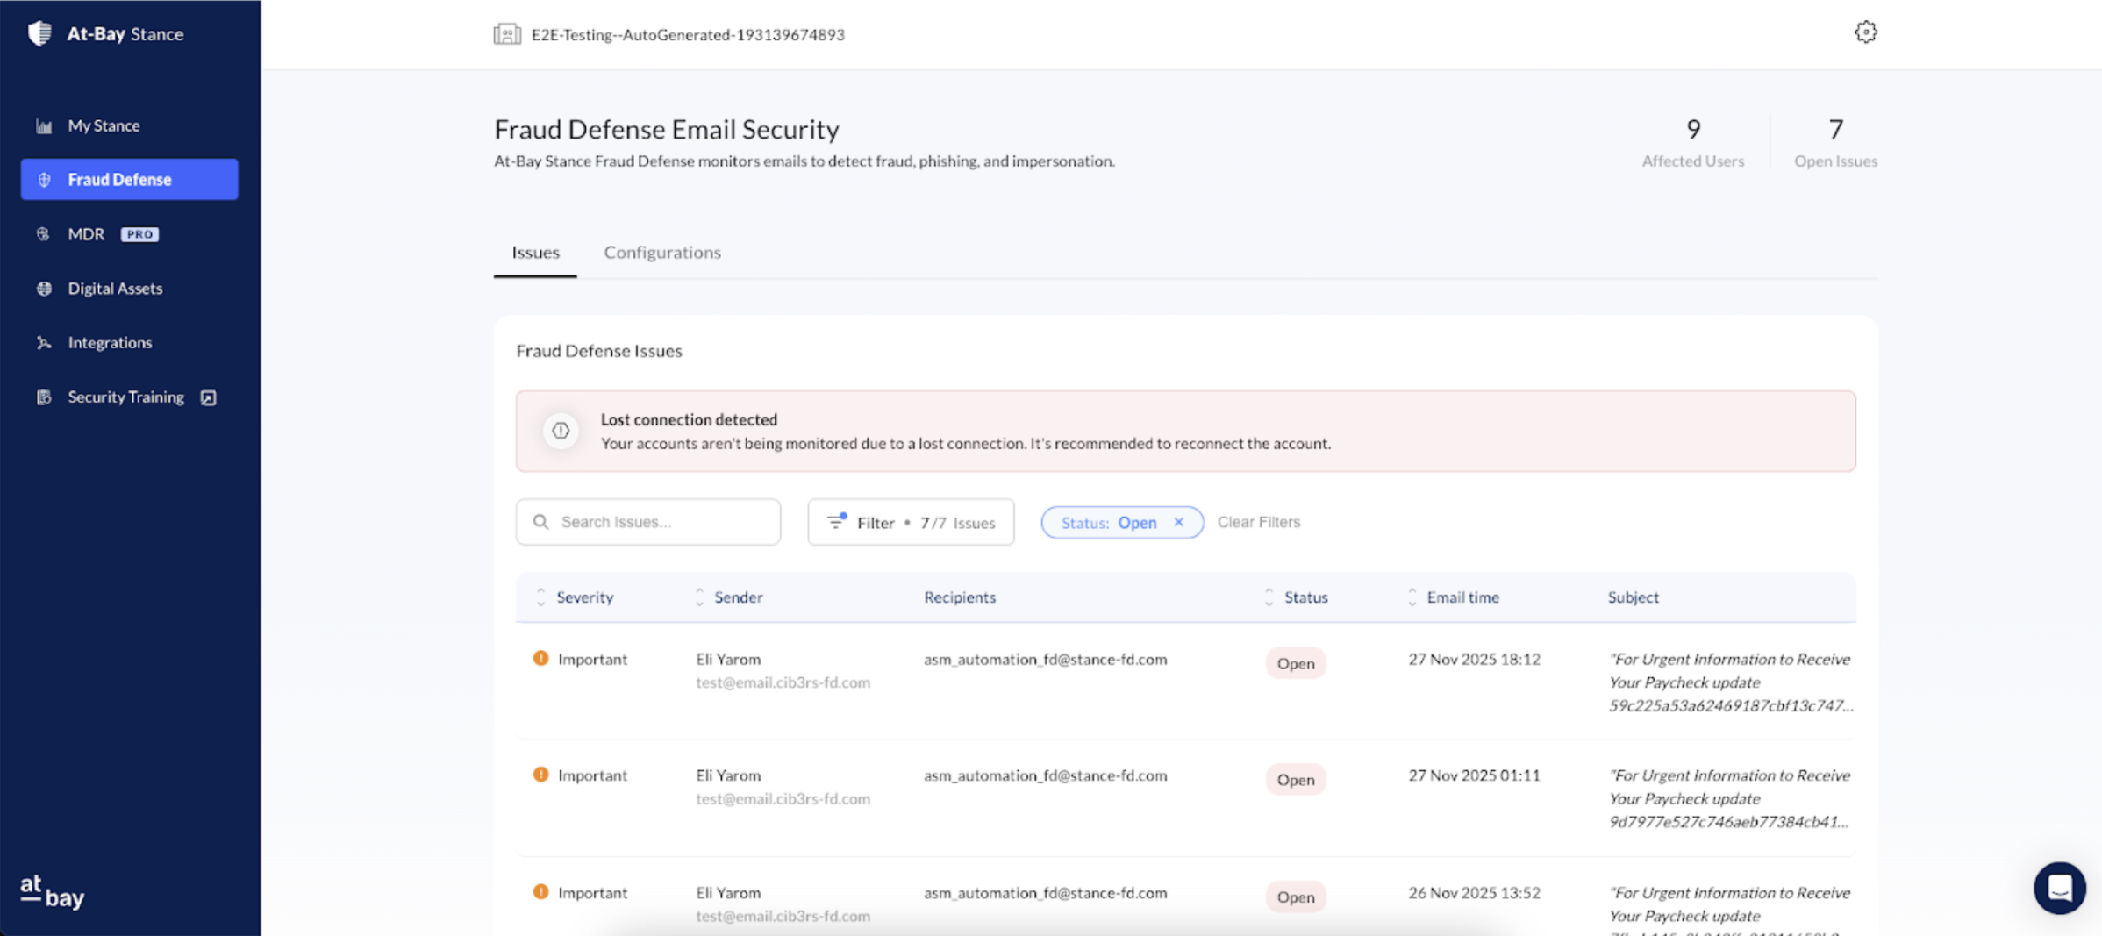Screen dimensions: 2102x936
Task: Click the At-Bay Stance shield logo
Action: (39, 33)
